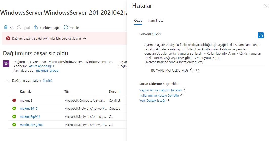The image size is (275, 141).
Task: Click the purple deployment cube icon
Action: point(6,64)
